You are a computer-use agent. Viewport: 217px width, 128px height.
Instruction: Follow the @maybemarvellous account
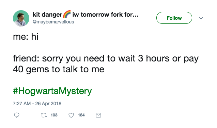[x=174, y=18]
